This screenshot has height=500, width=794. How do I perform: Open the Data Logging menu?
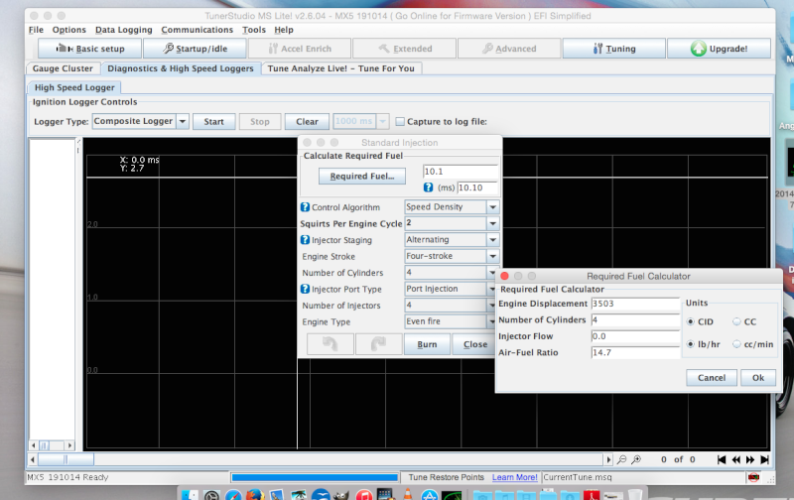tap(123, 30)
